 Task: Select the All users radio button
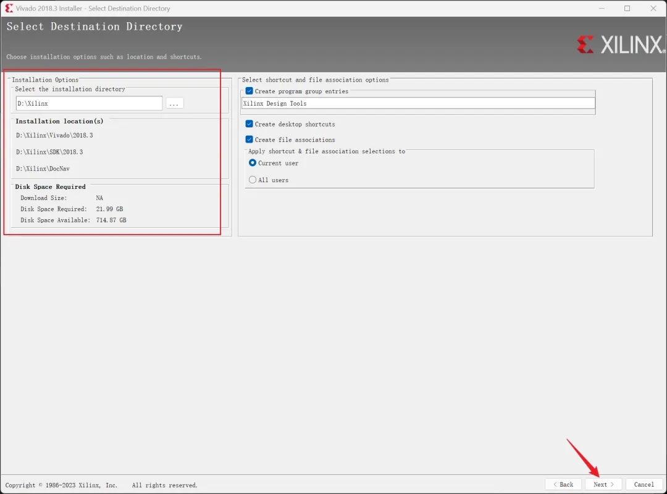(253, 180)
